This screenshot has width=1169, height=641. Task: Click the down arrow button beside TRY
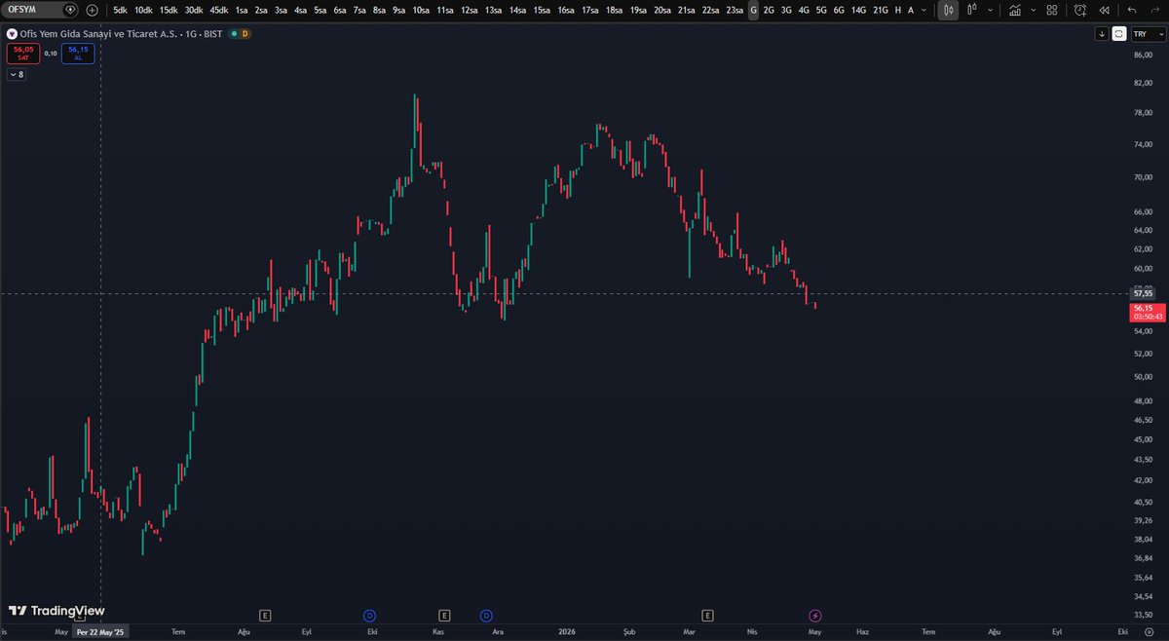[x=1102, y=33]
